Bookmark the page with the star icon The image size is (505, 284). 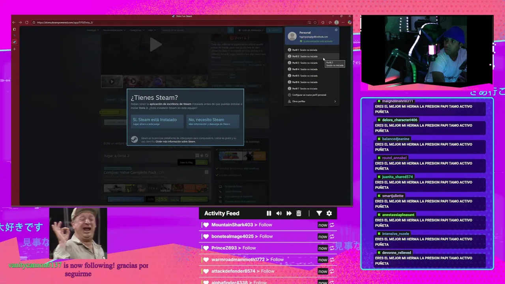tap(315, 22)
